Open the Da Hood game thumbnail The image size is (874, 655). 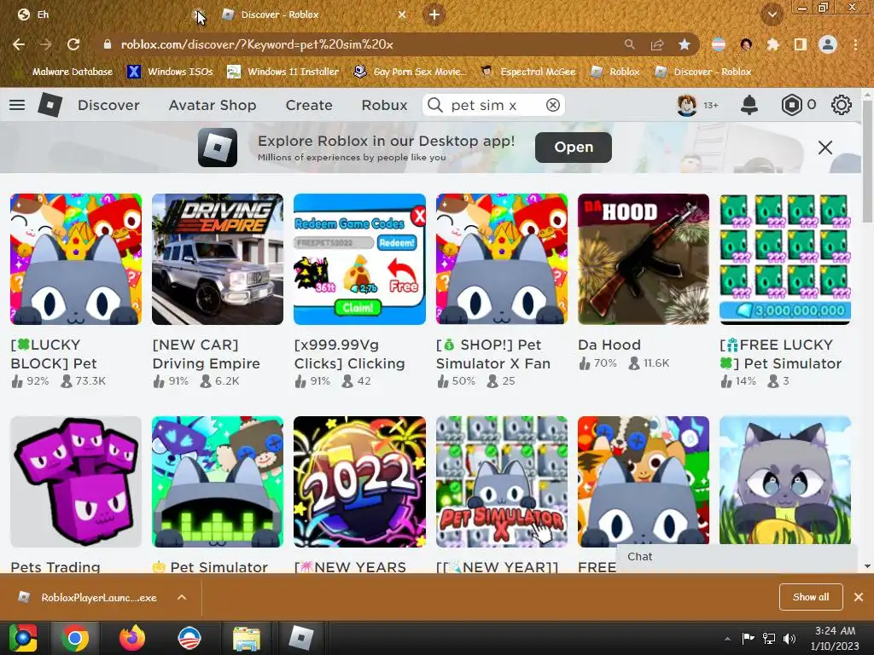pos(644,259)
